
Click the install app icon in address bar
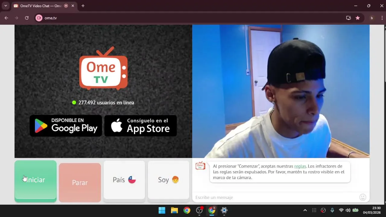[x=349, y=18]
